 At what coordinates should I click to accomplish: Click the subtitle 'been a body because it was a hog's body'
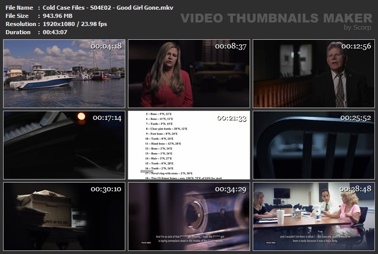pyautogui.click(x=315, y=241)
